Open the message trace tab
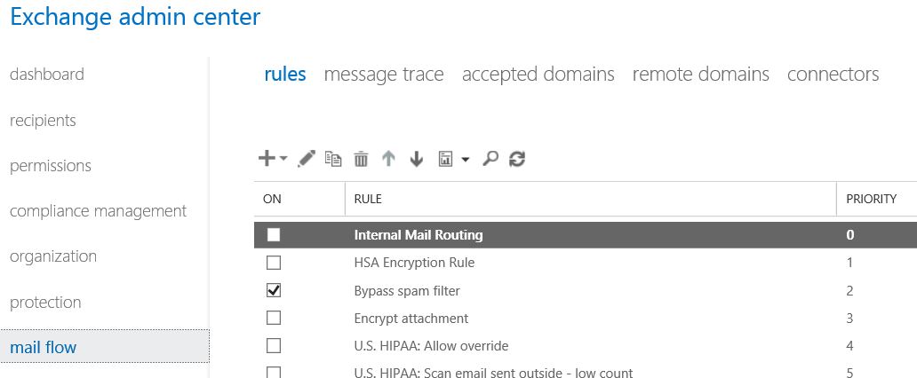This screenshot has width=917, height=378. click(384, 75)
